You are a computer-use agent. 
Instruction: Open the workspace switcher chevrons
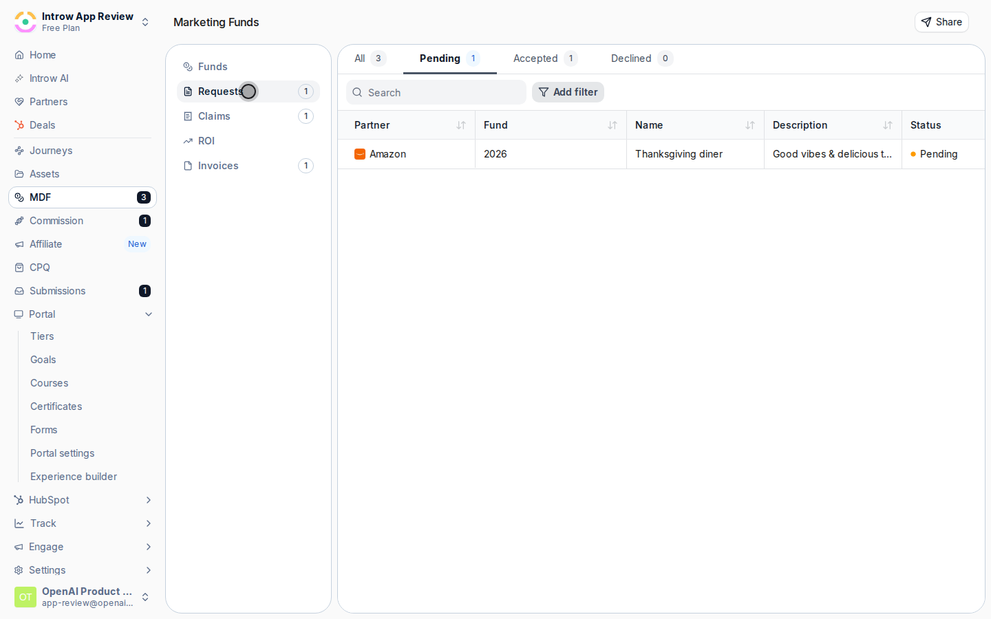(x=145, y=22)
